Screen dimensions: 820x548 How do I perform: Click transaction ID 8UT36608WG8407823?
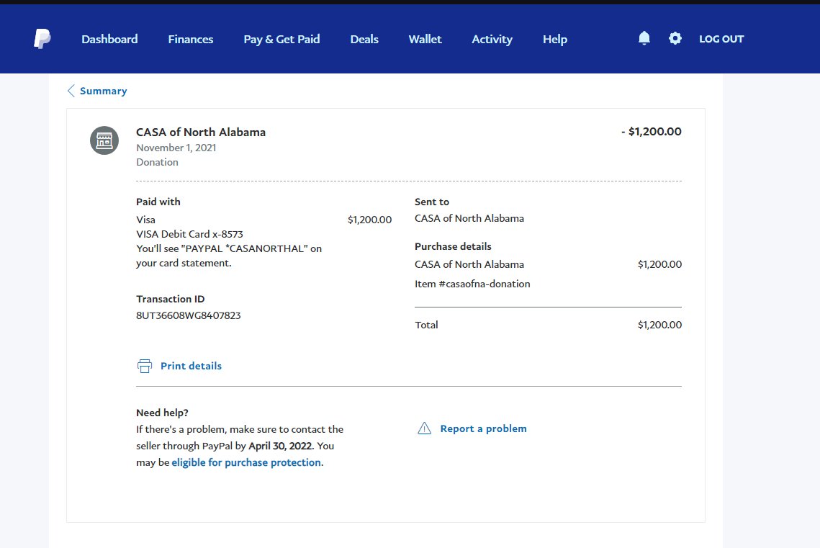click(189, 315)
